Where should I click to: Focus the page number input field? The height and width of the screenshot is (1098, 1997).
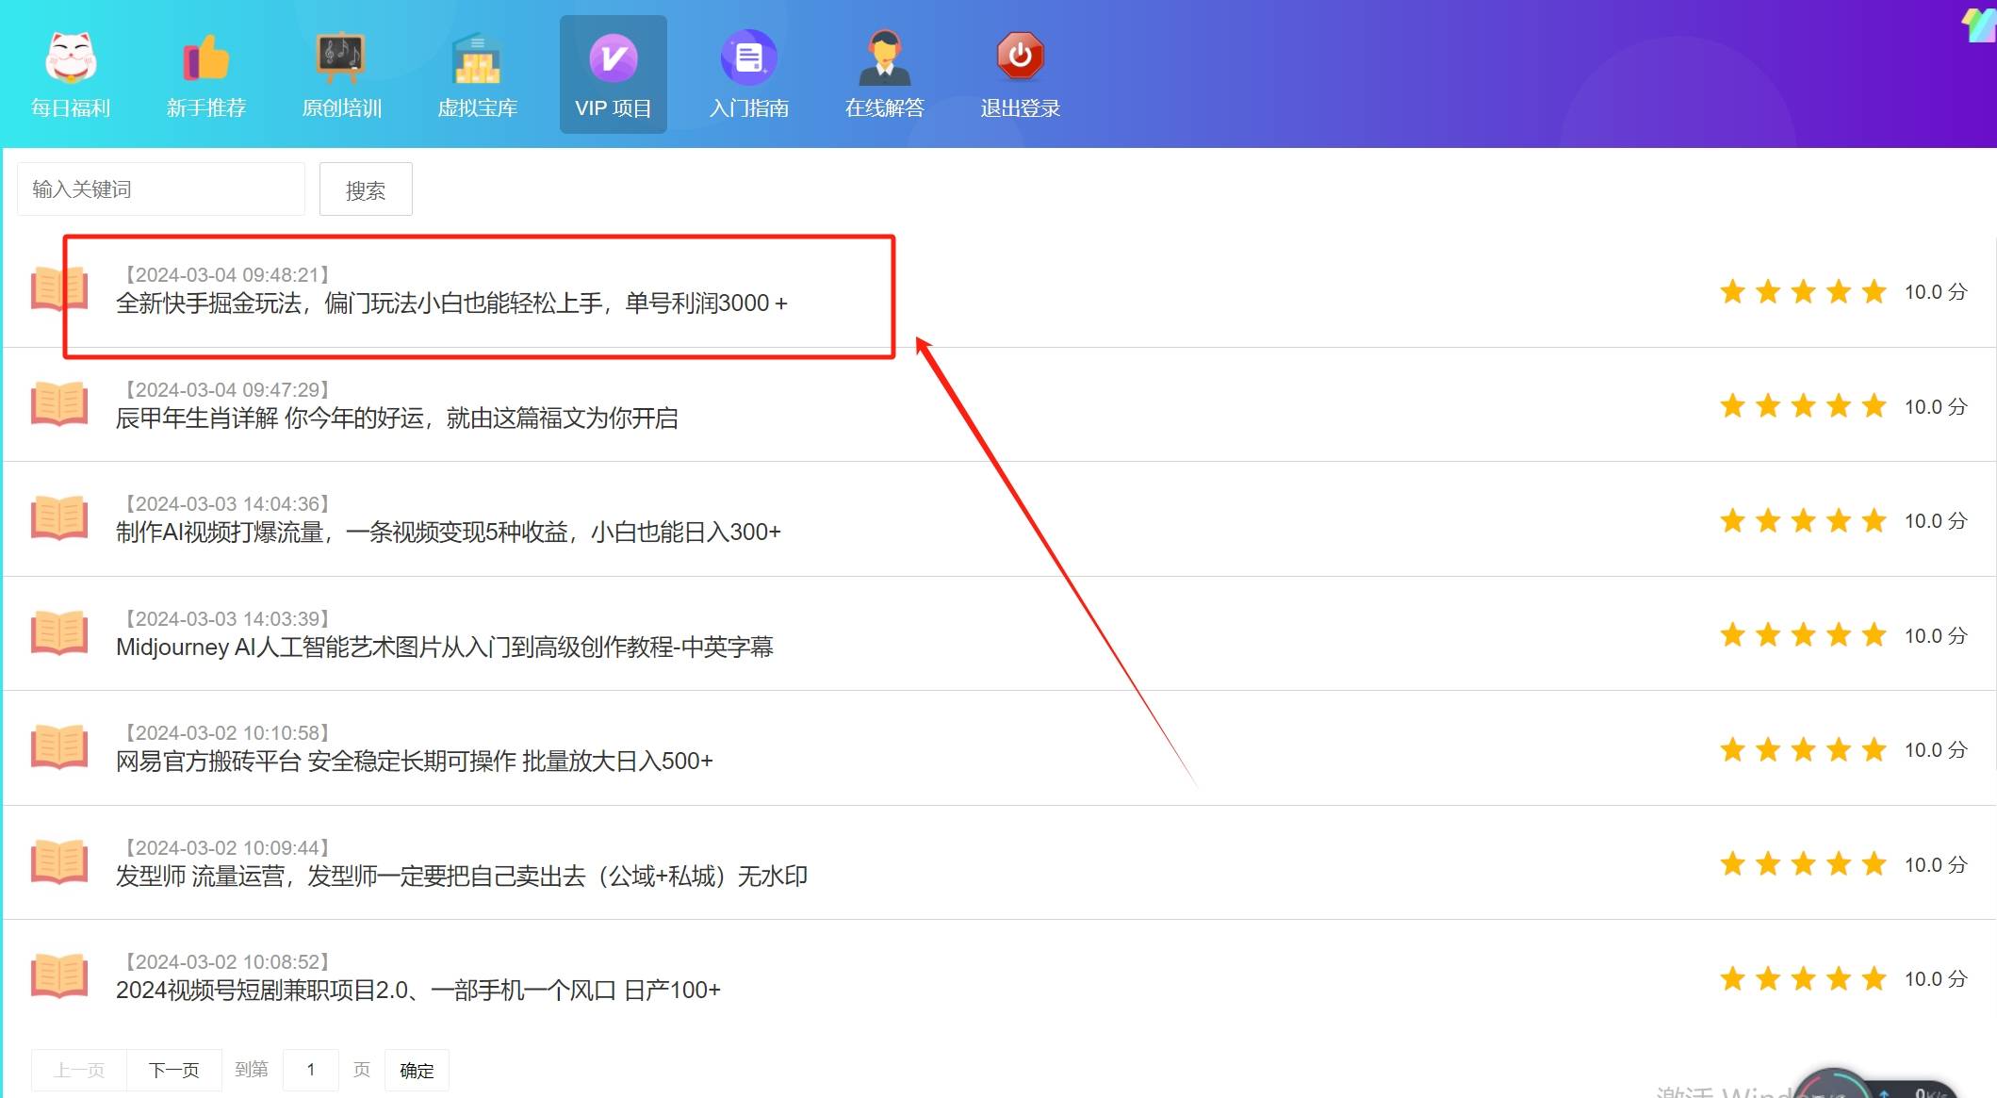click(x=311, y=1070)
